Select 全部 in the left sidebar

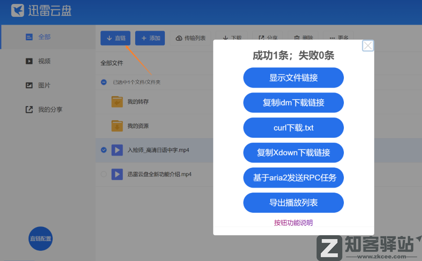[x=39, y=36]
